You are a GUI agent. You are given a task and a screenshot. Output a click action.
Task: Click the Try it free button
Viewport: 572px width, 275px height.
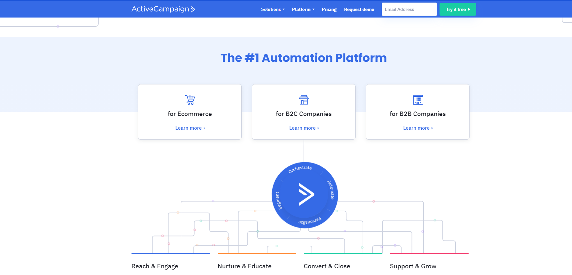(x=458, y=9)
